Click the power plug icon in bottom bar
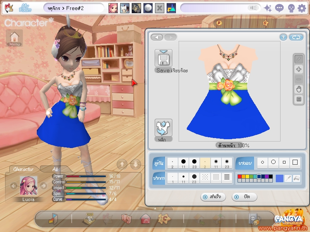310x232 pixels. (255, 219)
